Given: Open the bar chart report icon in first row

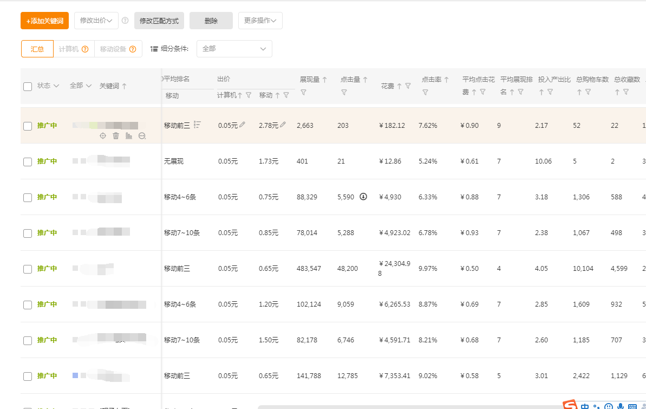Looking at the screenshot, I should (129, 136).
